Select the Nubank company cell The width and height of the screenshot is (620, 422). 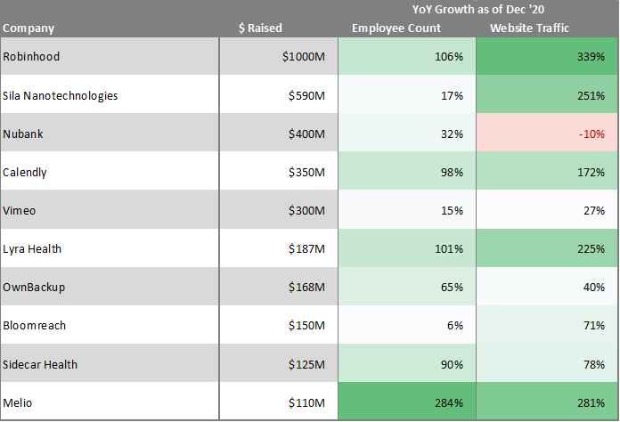pyautogui.click(x=110, y=133)
